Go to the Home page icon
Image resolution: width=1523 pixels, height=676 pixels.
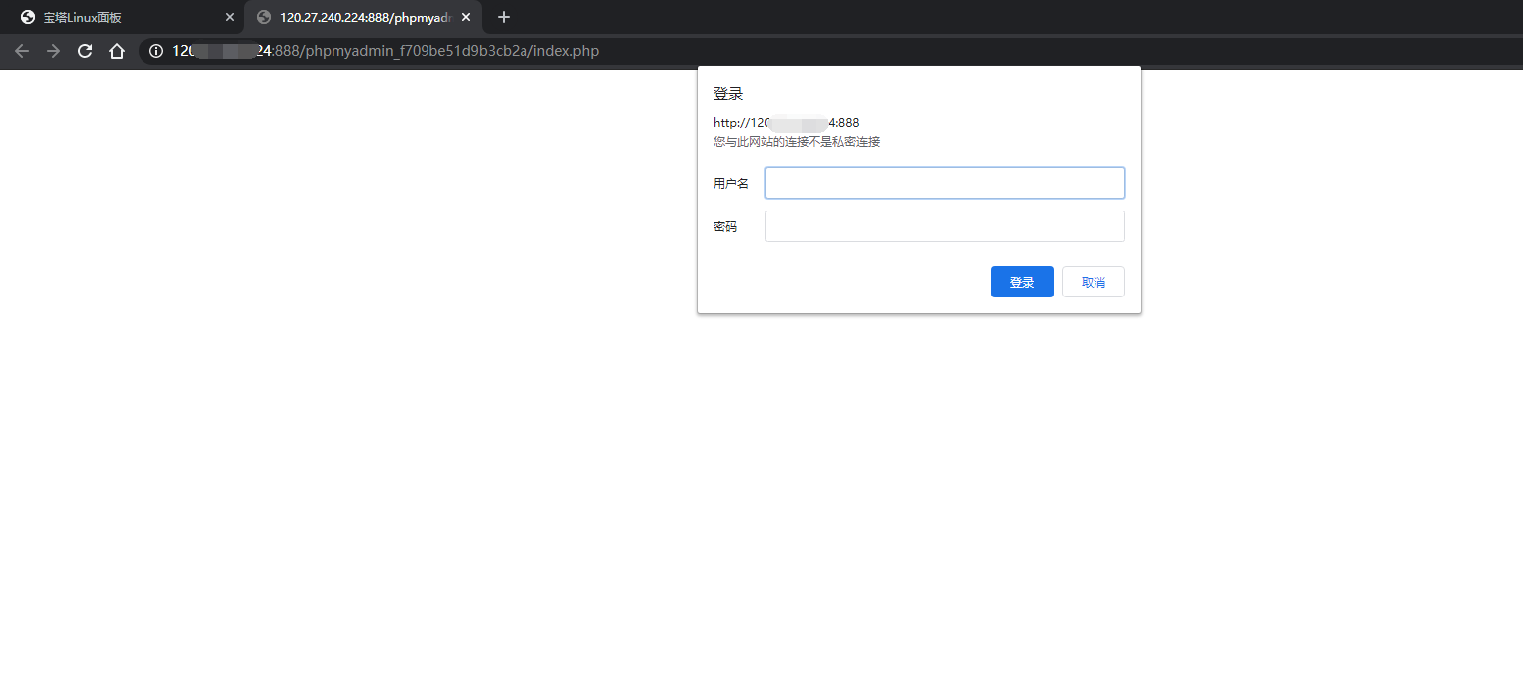pos(117,51)
